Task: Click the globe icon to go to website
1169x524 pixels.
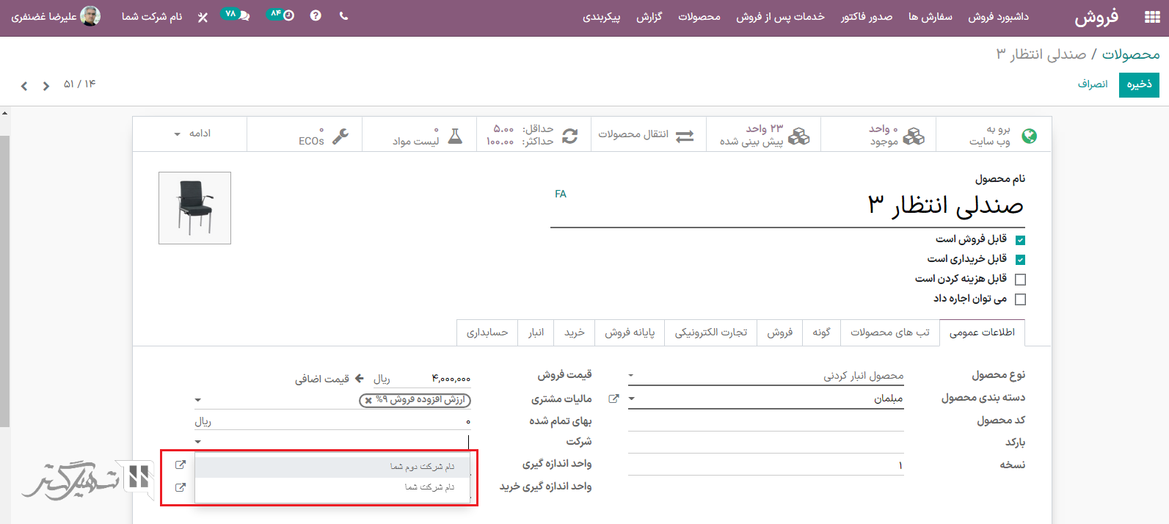Action: [x=1029, y=136]
